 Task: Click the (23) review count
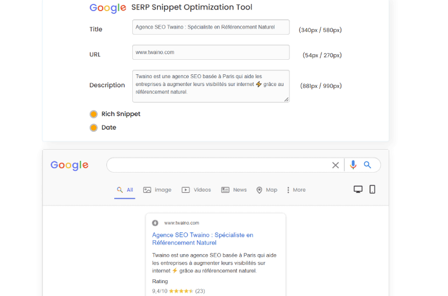[200, 291]
